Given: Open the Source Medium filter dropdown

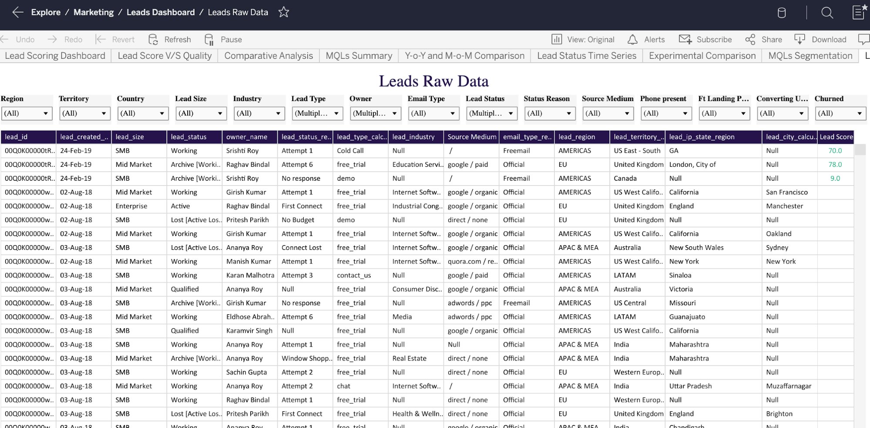Looking at the screenshot, I should coord(608,113).
